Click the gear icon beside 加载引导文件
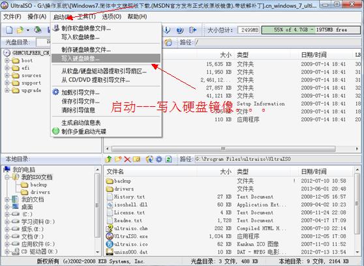 coord(55,92)
